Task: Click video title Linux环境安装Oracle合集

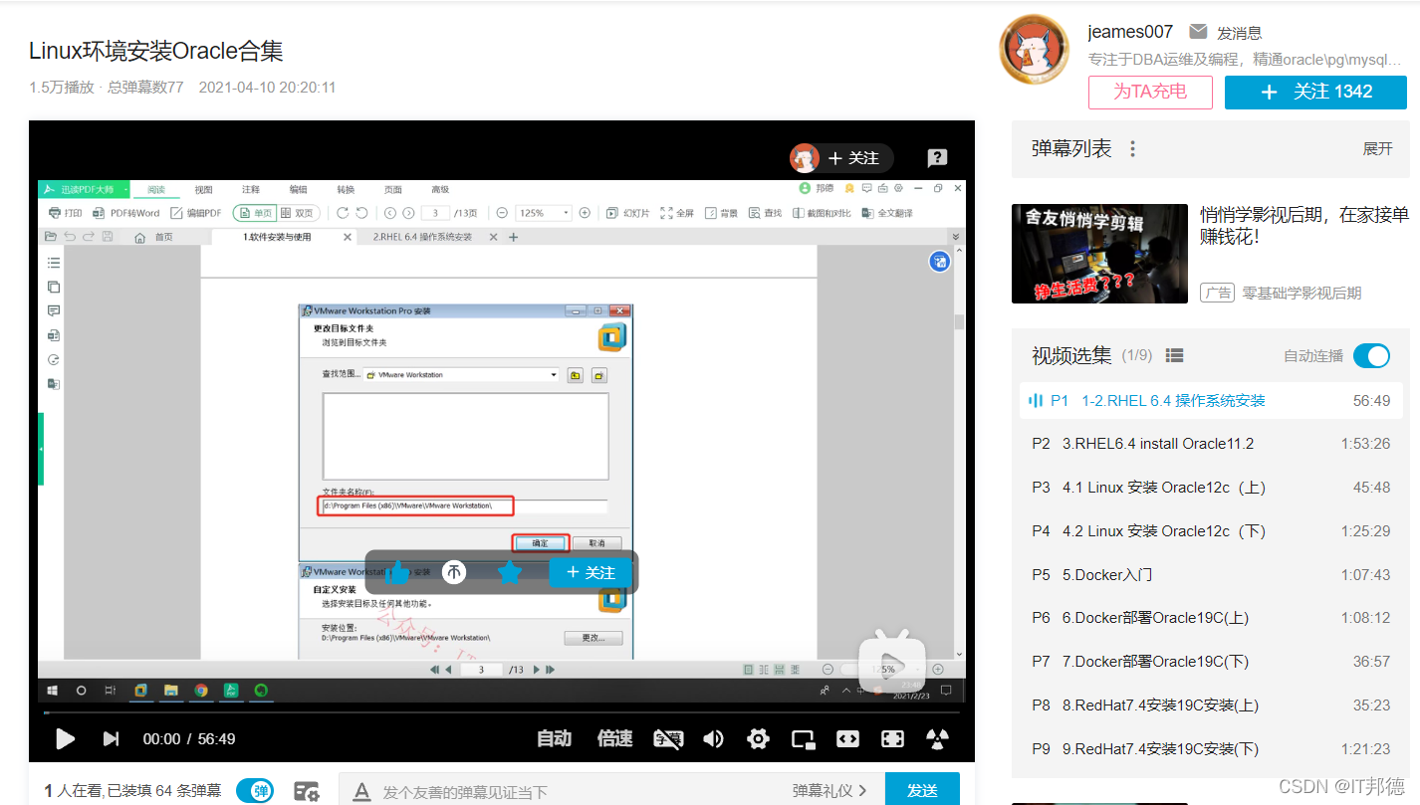Action: (x=156, y=52)
